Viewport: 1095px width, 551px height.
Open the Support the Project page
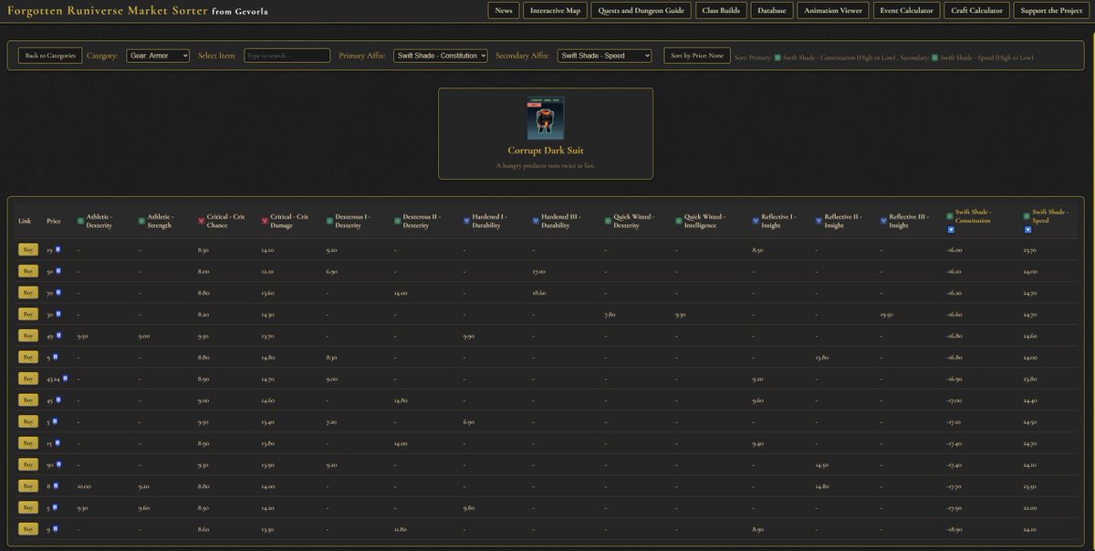[x=1051, y=11]
